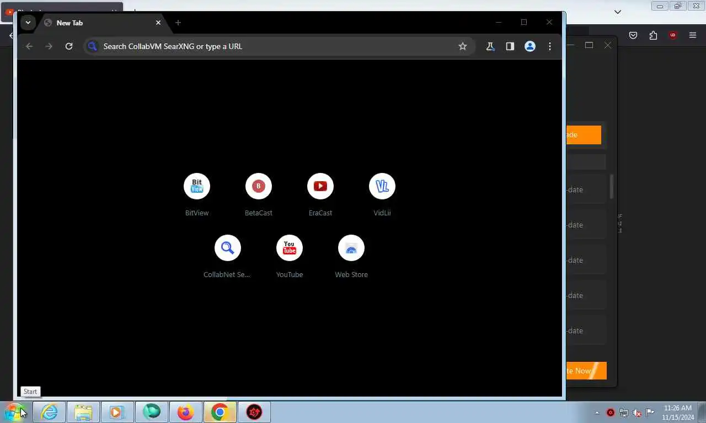The height and width of the screenshot is (423, 706).
Task: Click Firefox's extensions puzzle icon
Action: 653,35
